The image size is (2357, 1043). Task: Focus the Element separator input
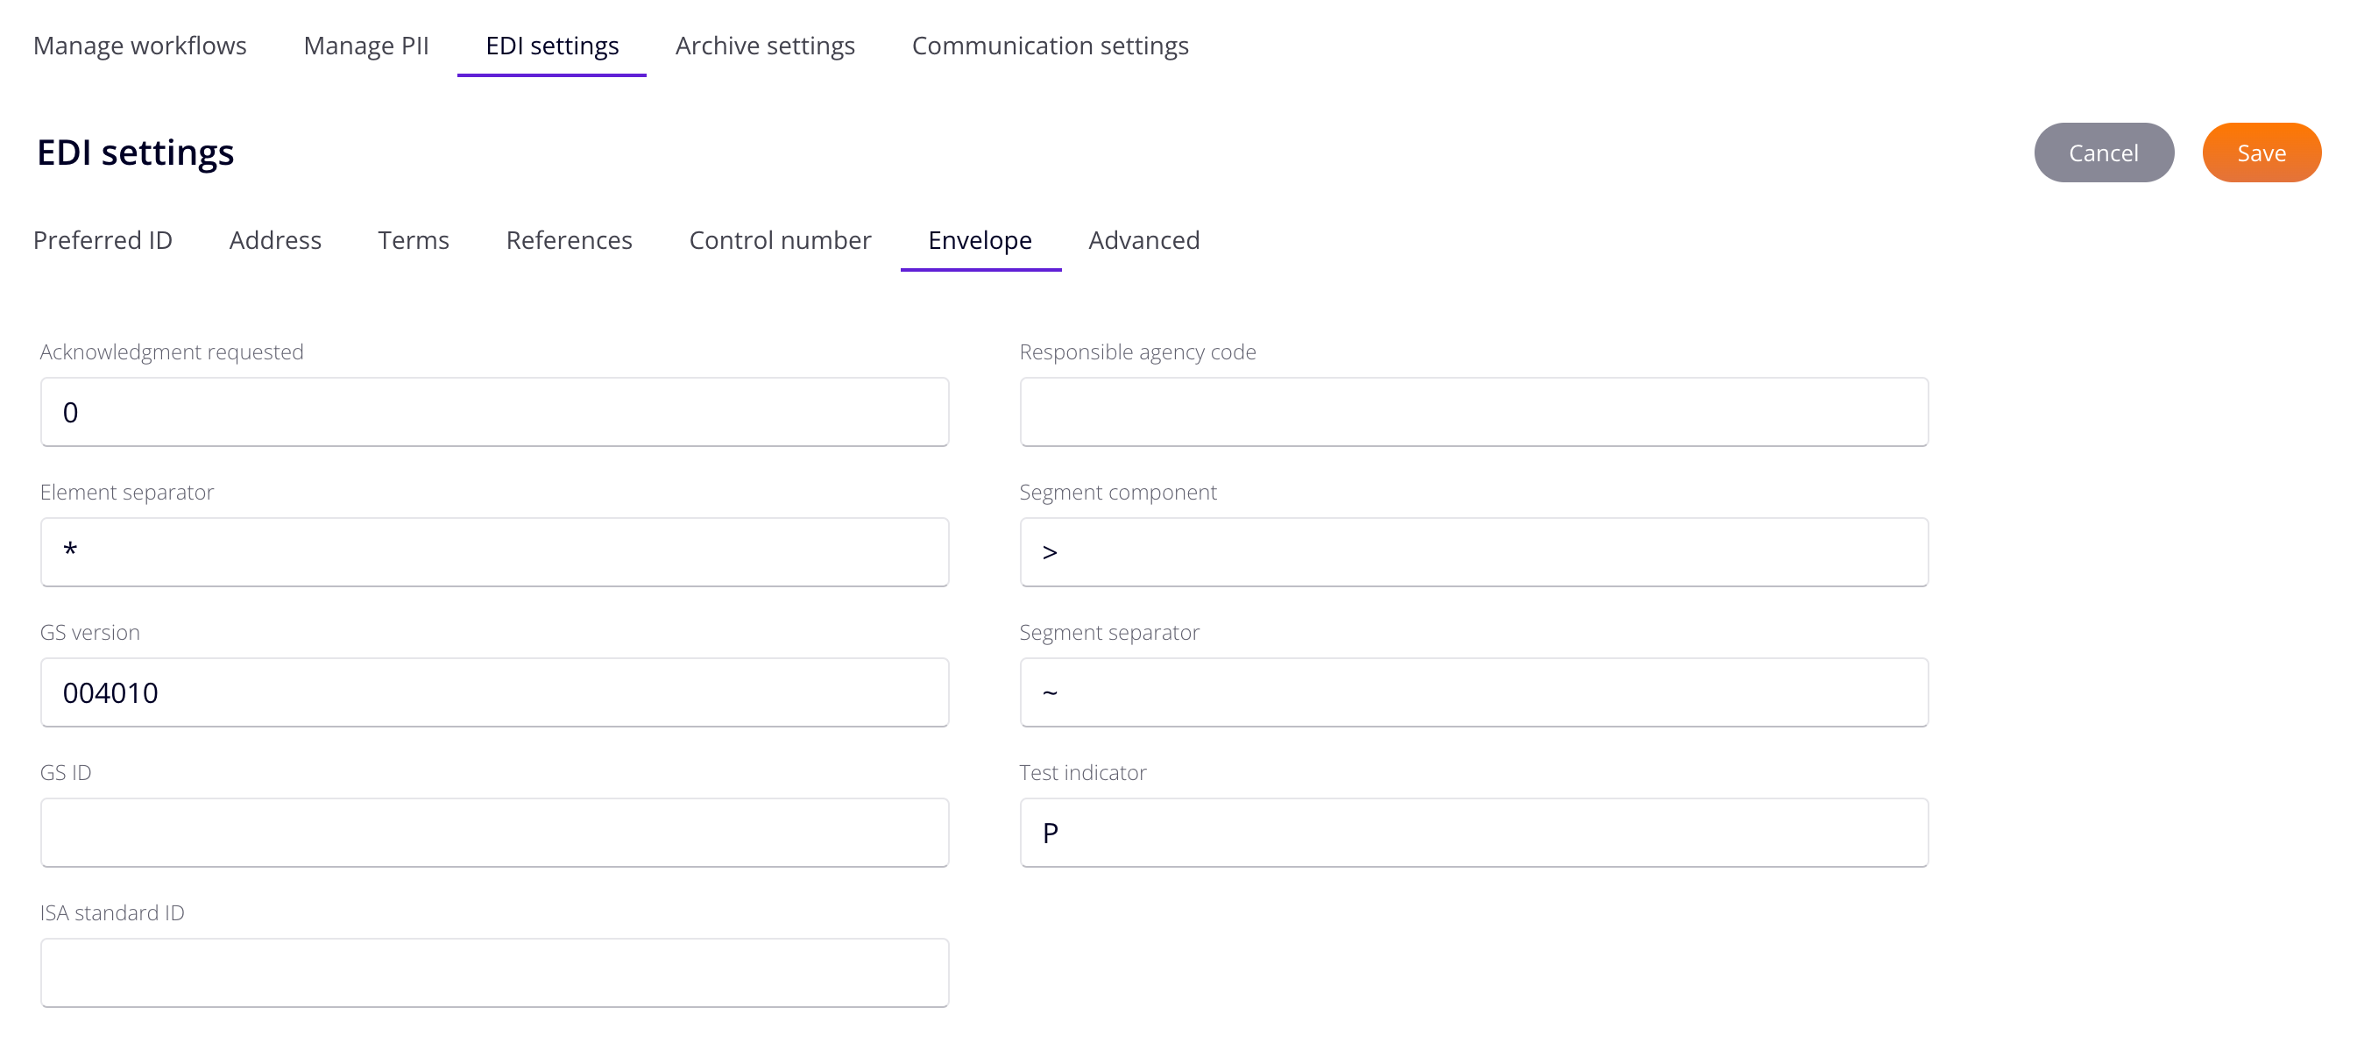click(494, 552)
